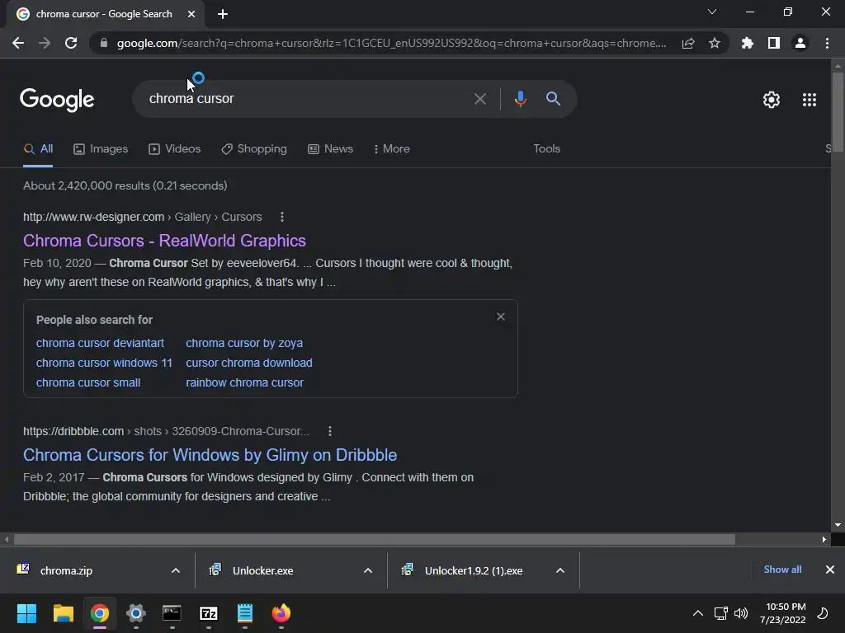
Task: Open the search Tools options
Action: (x=546, y=149)
